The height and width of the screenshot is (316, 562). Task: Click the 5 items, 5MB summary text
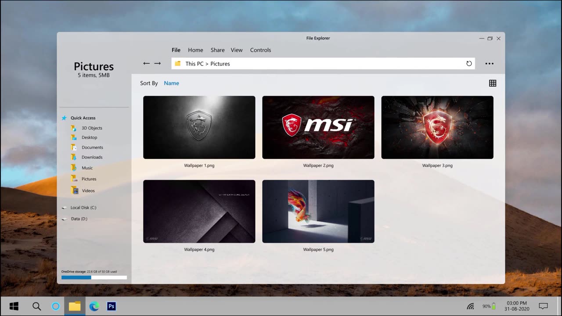94,75
